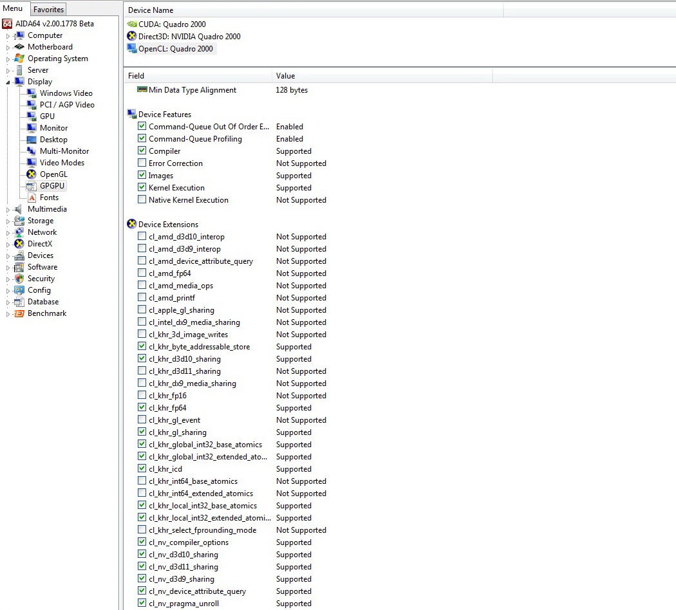Viewport: 676px width, 610px height.
Task: Open the Devices tree item
Action: click(x=41, y=255)
